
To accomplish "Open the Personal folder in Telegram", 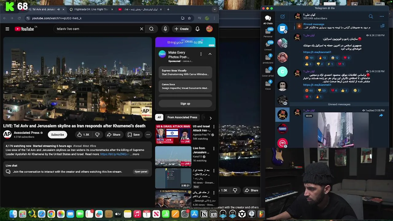I will (268, 33).
